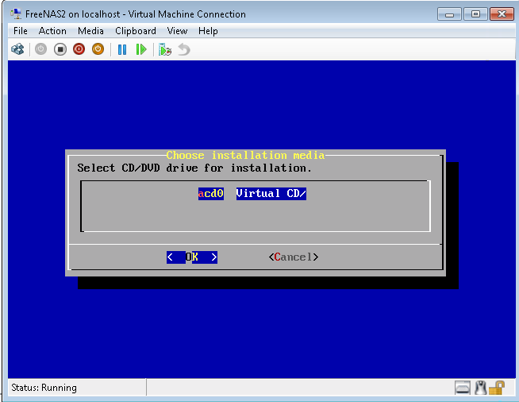Click the mouse status icon
519x402 pixels.
pos(480,388)
